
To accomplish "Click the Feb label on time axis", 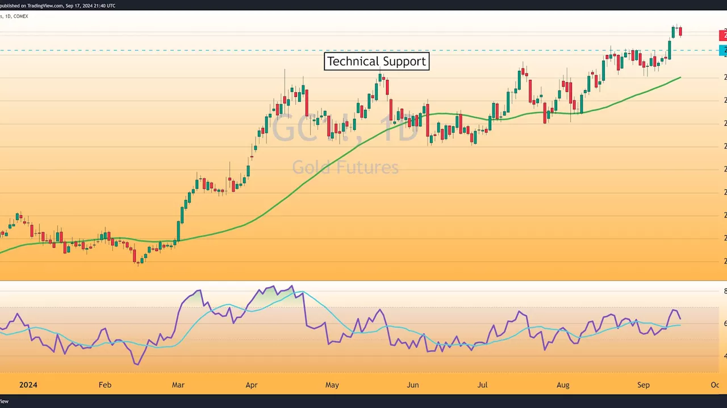I will click(x=105, y=385).
